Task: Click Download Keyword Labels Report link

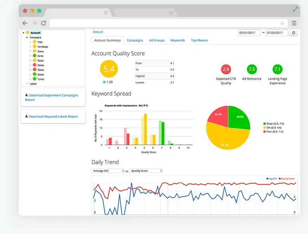Action: tap(53, 117)
